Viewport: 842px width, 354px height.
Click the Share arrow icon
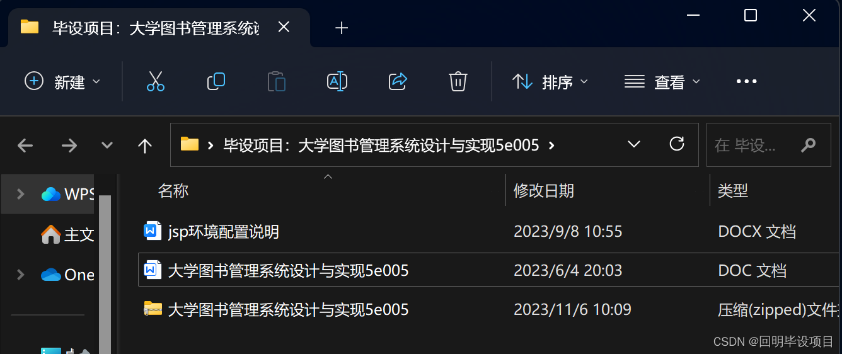coord(398,81)
